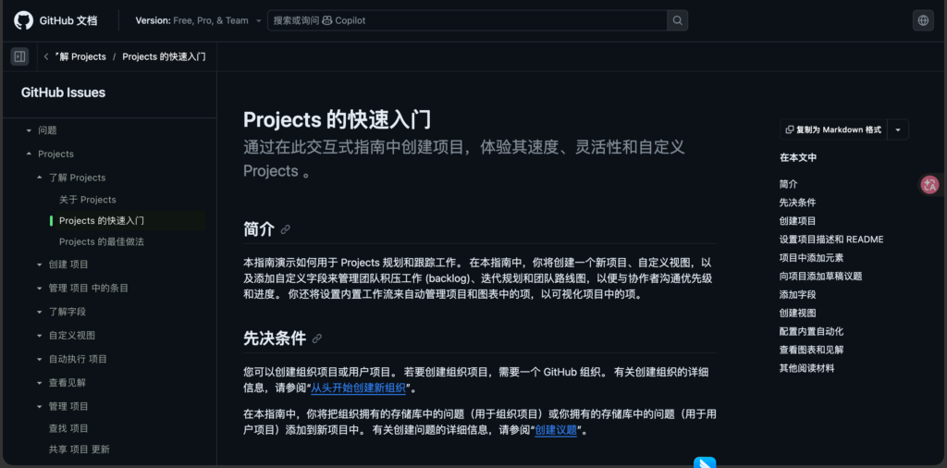
Task: Open 关于 Projects sidebar page
Action: [x=88, y=200]
